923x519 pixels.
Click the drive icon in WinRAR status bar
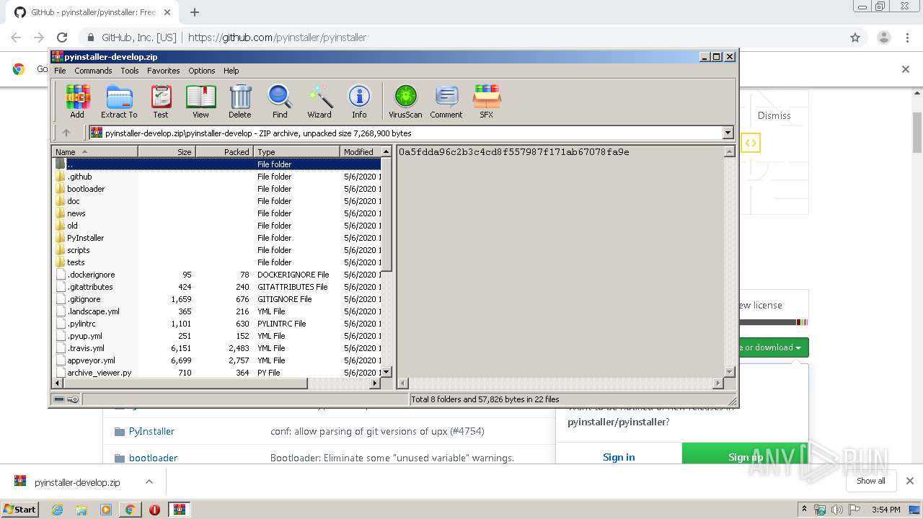click(x=59, y=399)
